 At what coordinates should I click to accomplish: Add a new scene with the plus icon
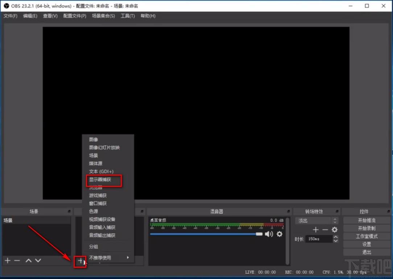click(x=7, y=260)
